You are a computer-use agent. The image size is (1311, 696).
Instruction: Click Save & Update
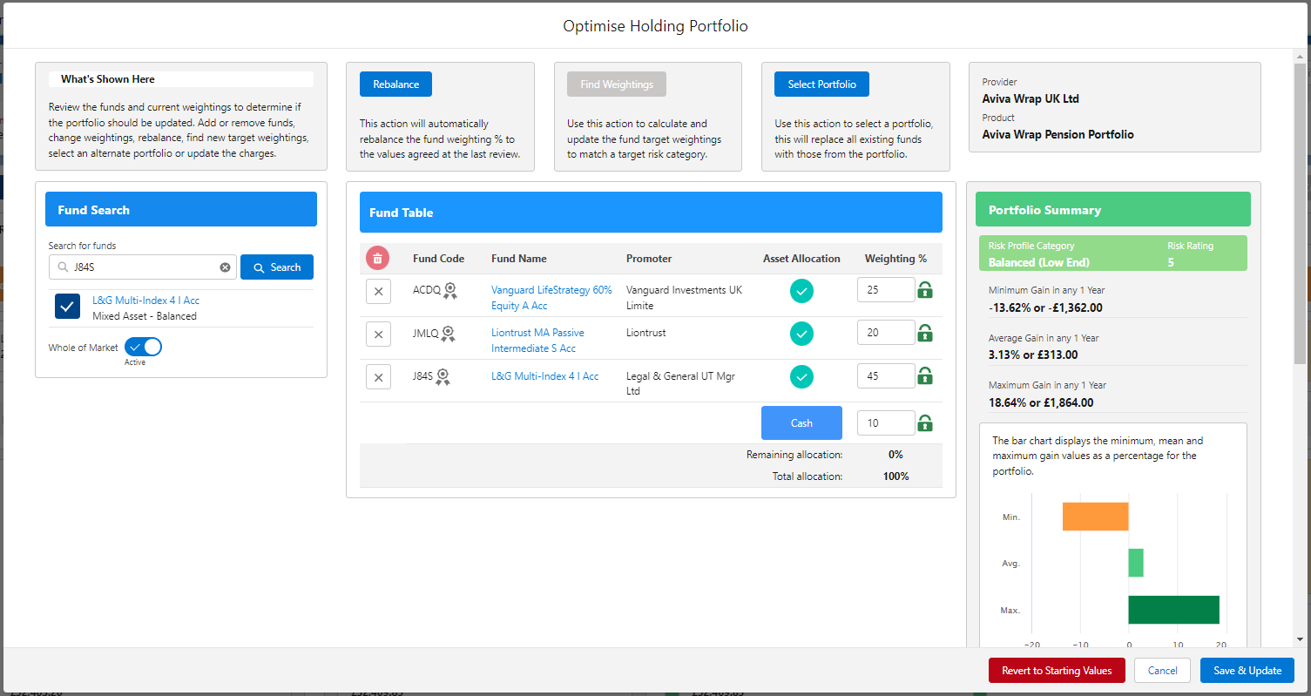coord(1247,671)
